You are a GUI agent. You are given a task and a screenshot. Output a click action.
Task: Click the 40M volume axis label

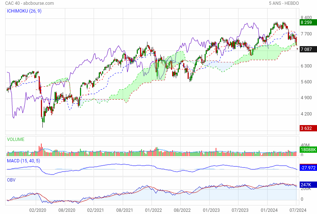pyautogui.click(x=305, y=145)
